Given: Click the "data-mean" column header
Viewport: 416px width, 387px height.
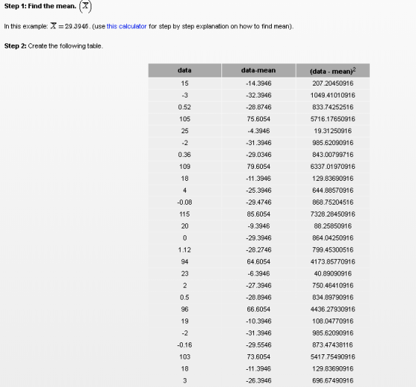Looking at the screenshot, I should 259,71.
